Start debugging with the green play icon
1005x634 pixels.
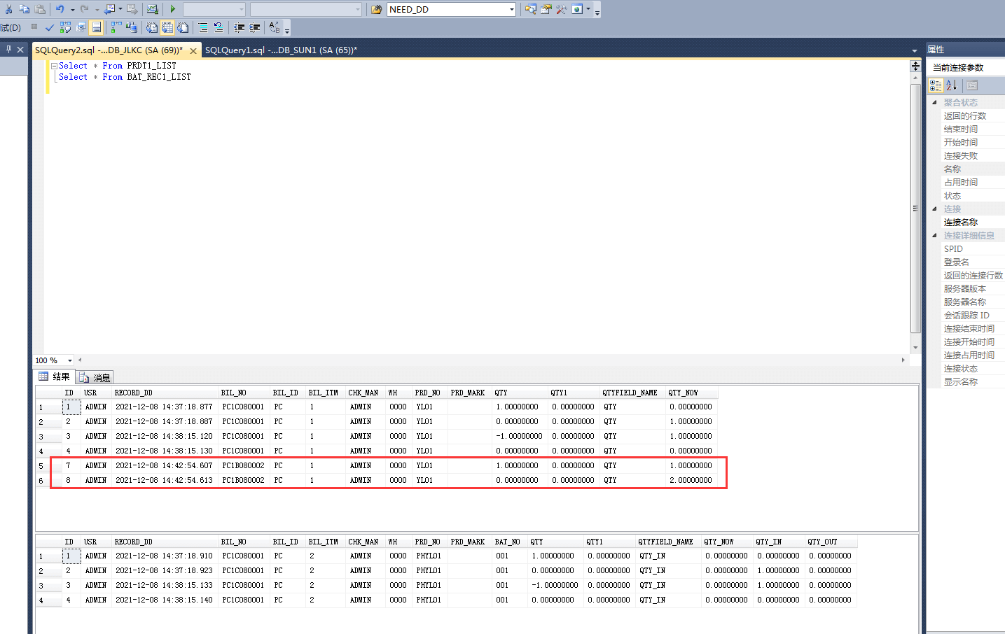[172, 9]
